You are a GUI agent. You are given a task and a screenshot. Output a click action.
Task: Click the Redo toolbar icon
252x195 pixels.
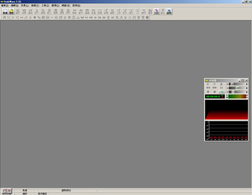coord(30,11)
